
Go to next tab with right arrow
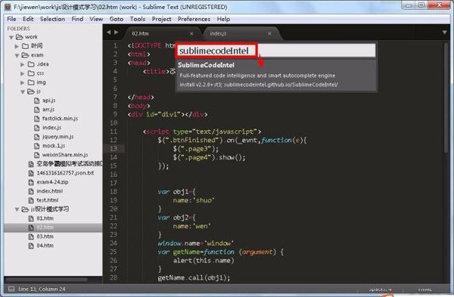pyautogui.click(x=116, y=32)
